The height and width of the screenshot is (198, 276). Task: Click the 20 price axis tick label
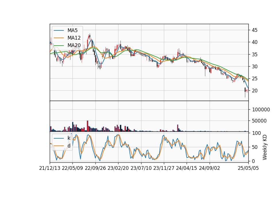click(x=254, y=91)
